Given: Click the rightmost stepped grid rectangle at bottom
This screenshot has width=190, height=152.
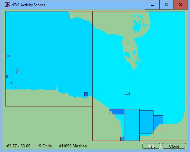Looking at the screenshot, I should click(x=158, y=122).
